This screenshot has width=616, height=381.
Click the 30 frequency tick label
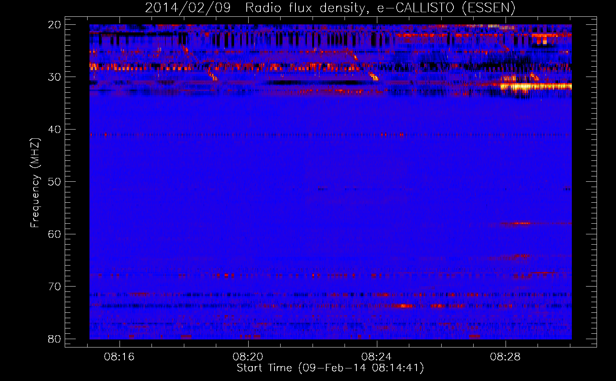54,77
